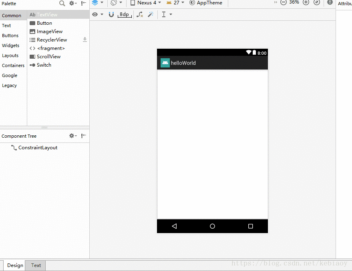
Task: Show more toolbar options chevron
Action: pos(276,2)
